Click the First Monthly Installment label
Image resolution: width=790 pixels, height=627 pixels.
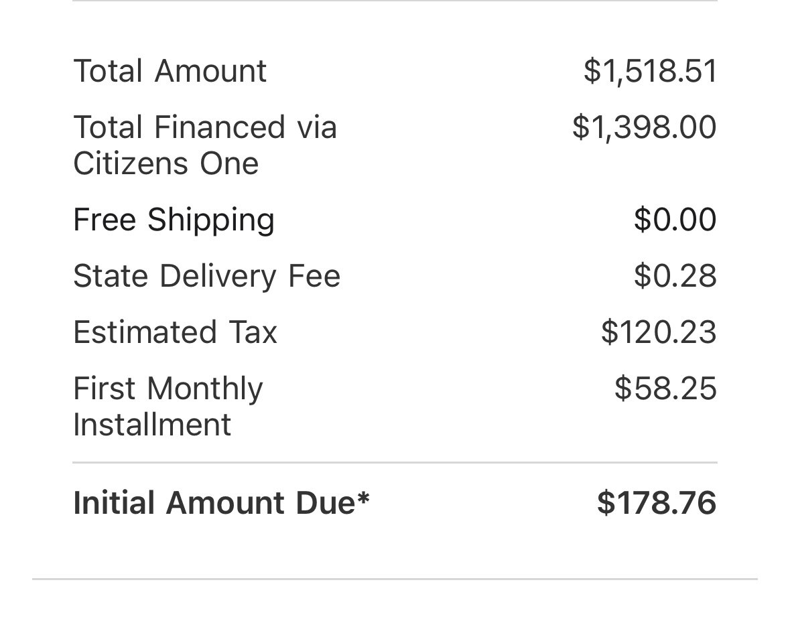tap(168, 407)
